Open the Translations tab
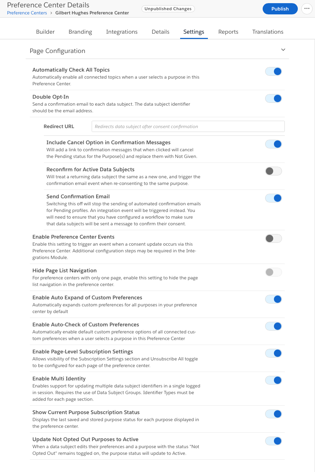315x472 pixels. pos(268,32)
